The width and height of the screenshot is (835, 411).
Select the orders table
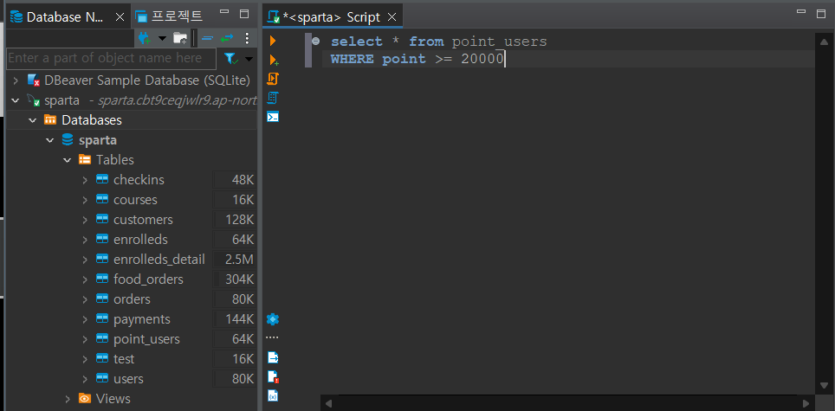click(132, 299)
